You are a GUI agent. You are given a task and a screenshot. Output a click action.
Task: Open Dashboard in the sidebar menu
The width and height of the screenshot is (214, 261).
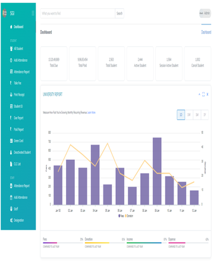point(18,27)
